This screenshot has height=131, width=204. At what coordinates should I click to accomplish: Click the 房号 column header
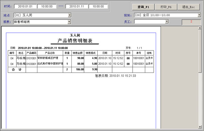click(x=128, y=53)
